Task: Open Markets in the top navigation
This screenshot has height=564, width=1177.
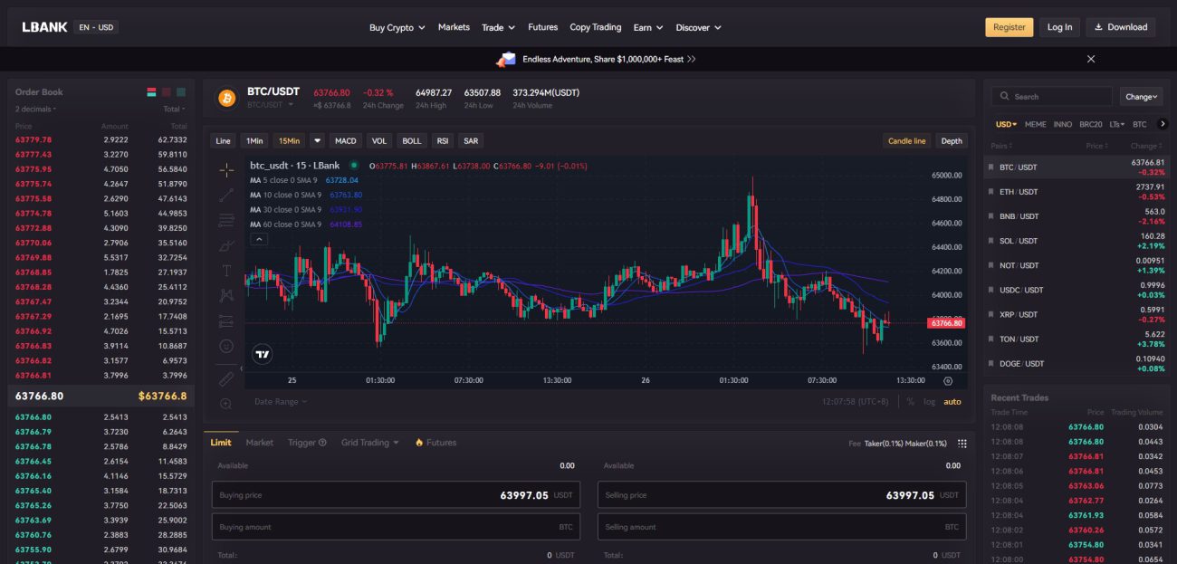Action: pyautogui.click(x=454, y=27)
